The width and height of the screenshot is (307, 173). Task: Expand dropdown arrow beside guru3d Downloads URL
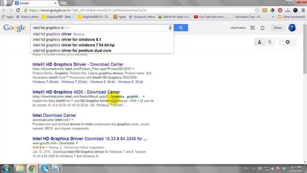coord(77,143)
